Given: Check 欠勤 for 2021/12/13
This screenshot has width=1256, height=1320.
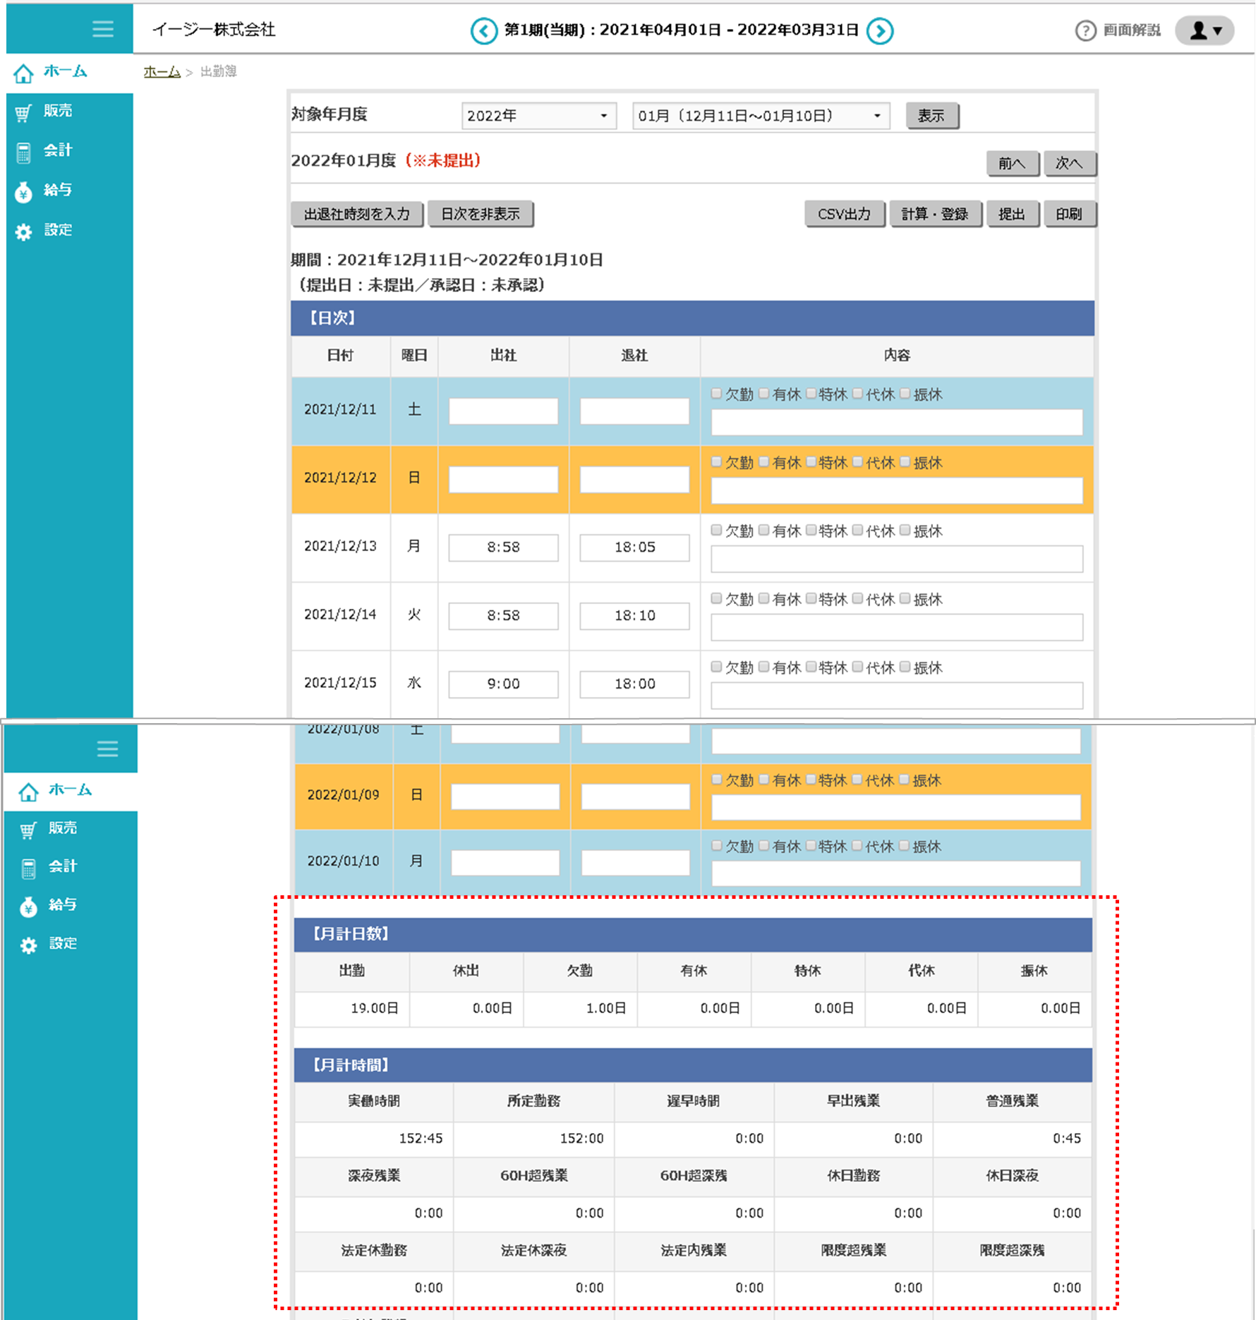Looking at the screenshot, I should point(717,530).
